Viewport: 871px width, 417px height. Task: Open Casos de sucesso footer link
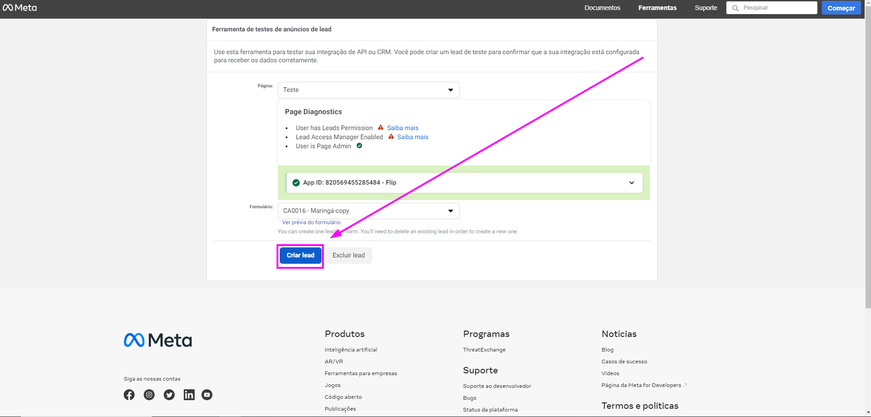tap(624, 362)
